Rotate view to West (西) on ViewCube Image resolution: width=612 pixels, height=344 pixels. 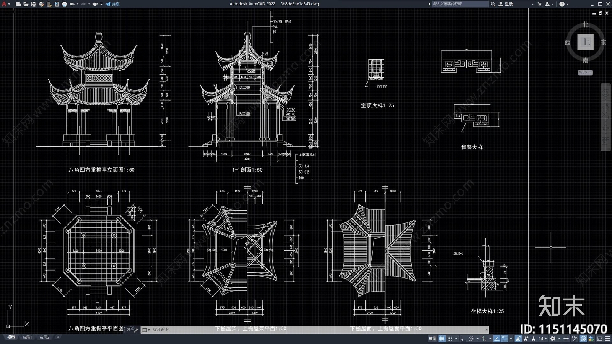tap(568, 42)
